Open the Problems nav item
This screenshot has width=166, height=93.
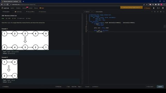[x=18, y=8]
